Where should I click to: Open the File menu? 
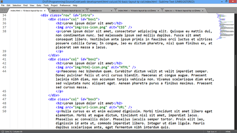[3, 5]
